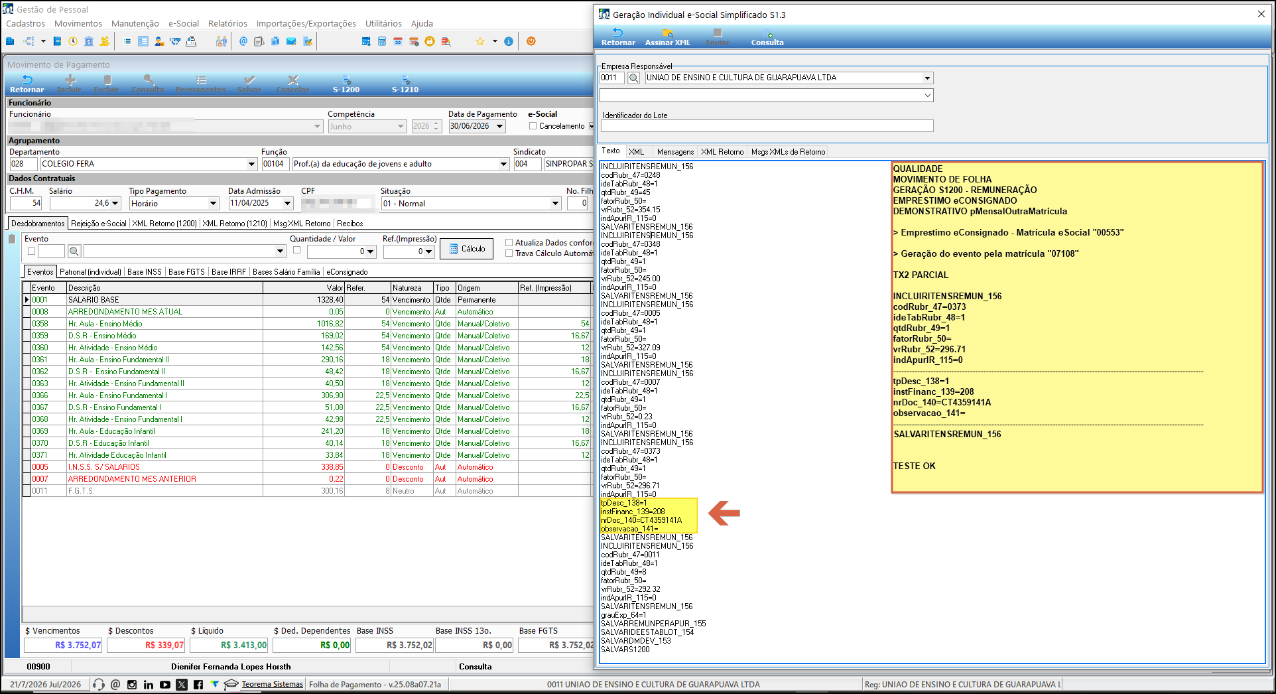This screenshot has width=1276, height=694.
Task: Open the Teorema Sistemas link
Action: point(272,685)
